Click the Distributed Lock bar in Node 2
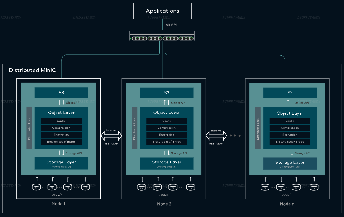 point(135,128)
